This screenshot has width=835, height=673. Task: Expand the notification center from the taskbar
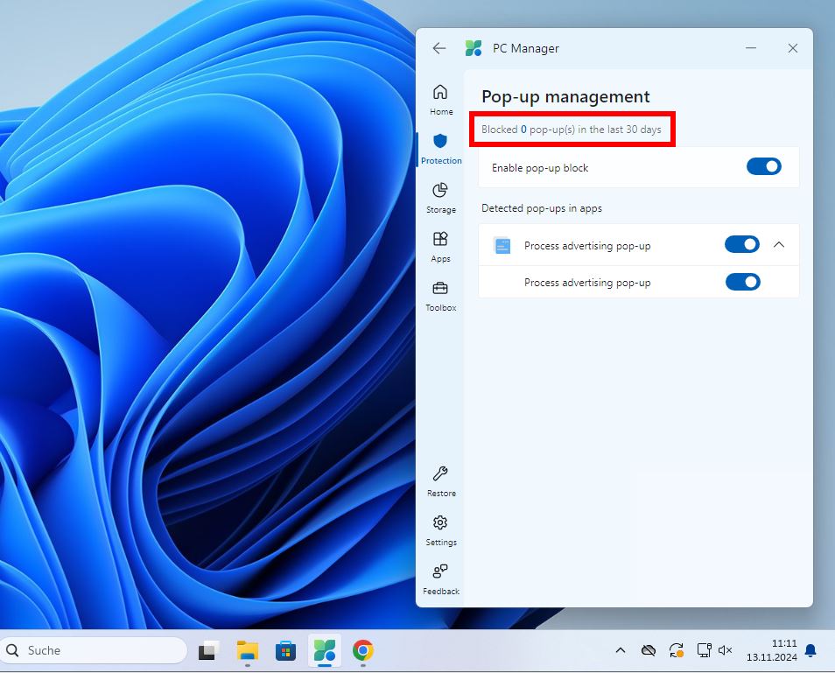(x=810, y=650)
